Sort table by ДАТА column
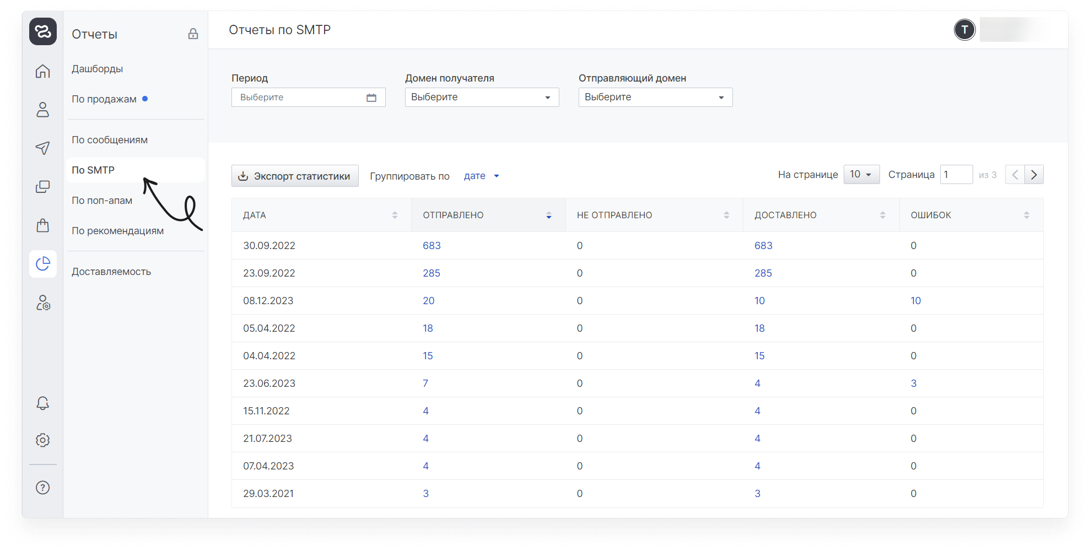1090x551 pixels. (x=395, y=215)
